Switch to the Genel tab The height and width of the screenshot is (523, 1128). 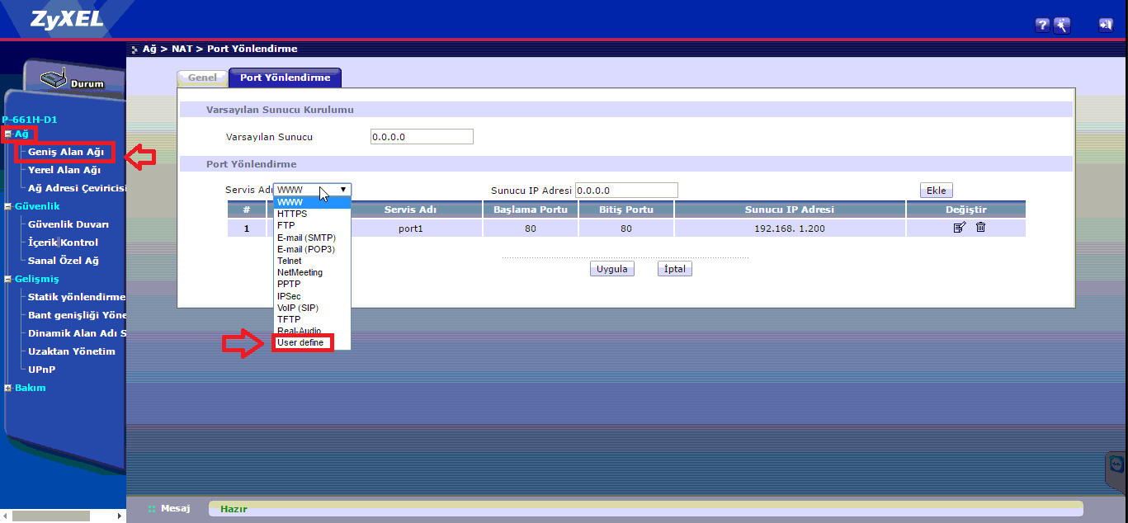[x=202, y=78]
